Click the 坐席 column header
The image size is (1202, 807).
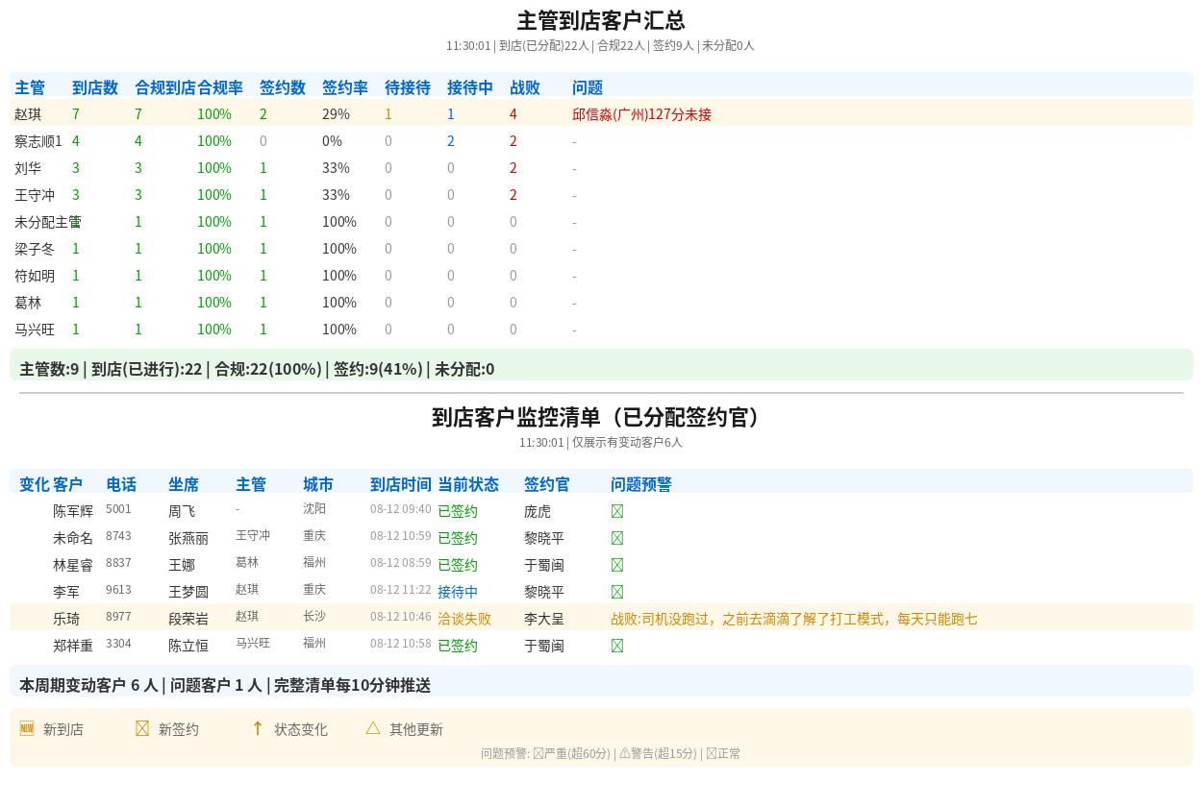click(184, 484)
